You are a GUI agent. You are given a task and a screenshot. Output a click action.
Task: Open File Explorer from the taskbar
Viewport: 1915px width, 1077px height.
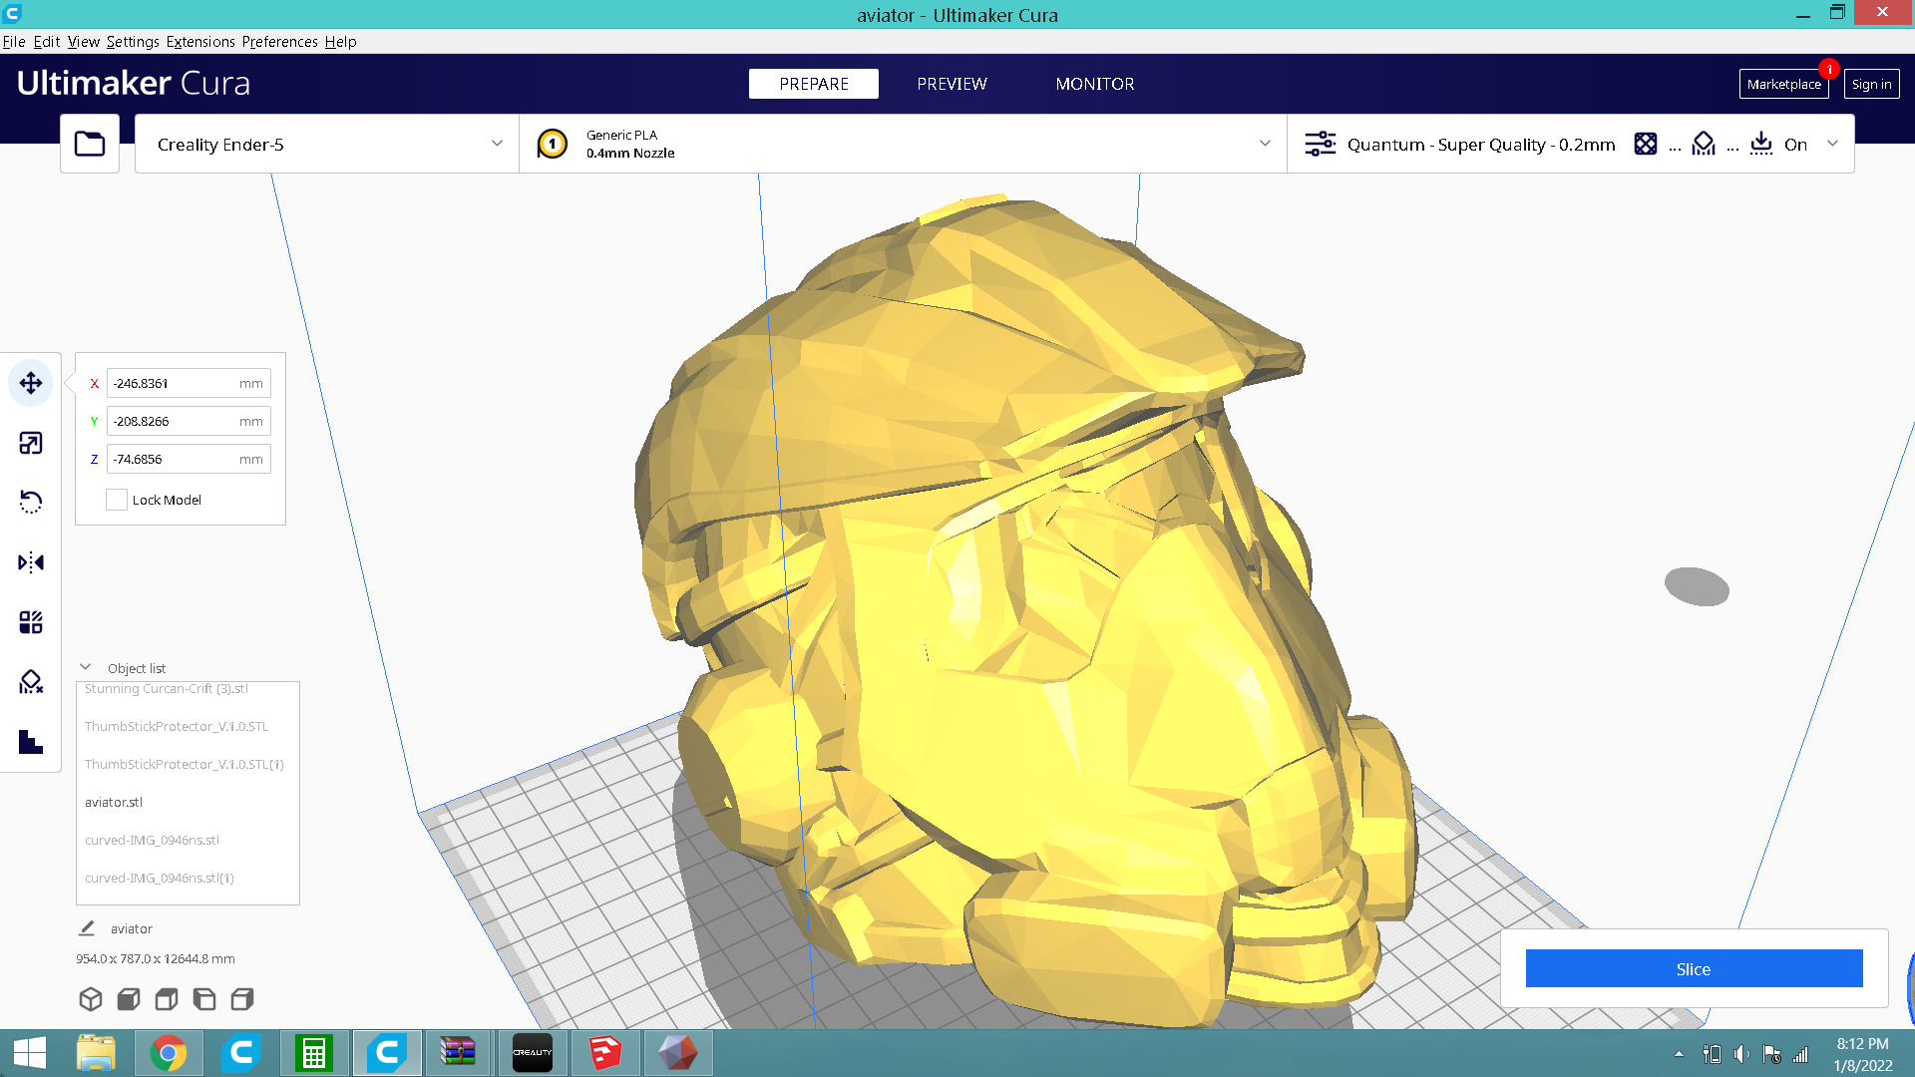point(96,1053)
